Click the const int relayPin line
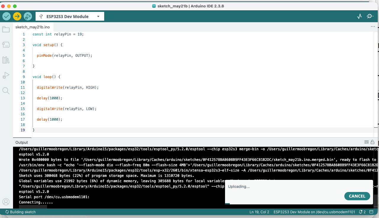379x218 pixels. point(58,34)
